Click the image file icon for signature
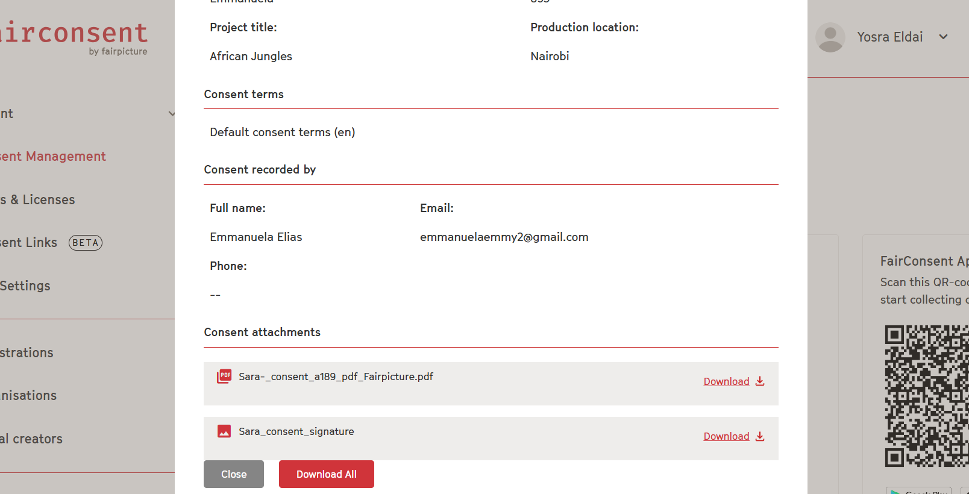The width and height of the screenshot is (969, 494). click(x=224, y=431)
